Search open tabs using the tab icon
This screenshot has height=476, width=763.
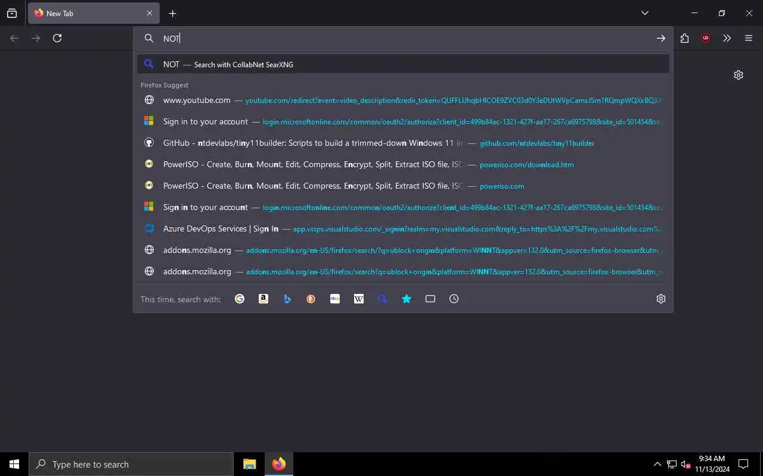430,299
